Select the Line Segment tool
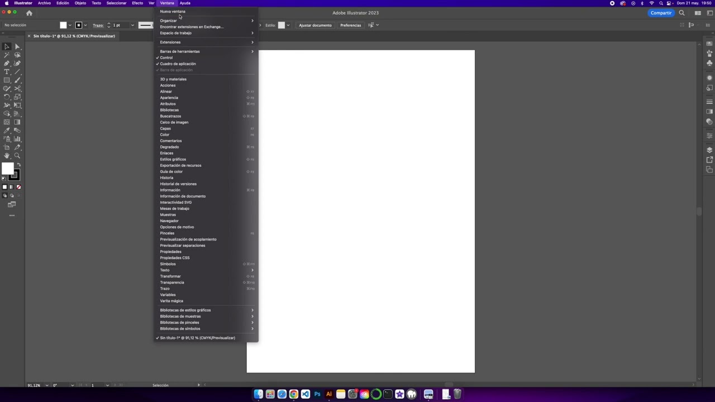The image size is (715, 402). 17,71
